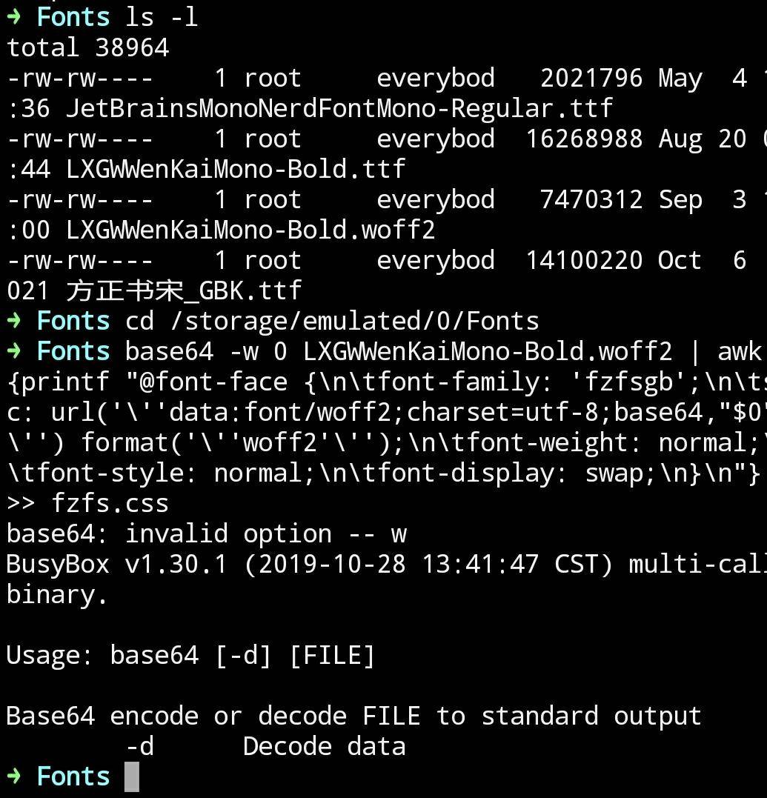Screen dimensions: 767x798
Task: Click the 'Usage: base64 [-d] [FILE]' line
Action: 190,656
